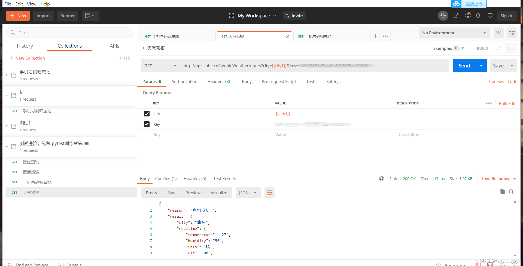Open the View menu
This screenshot has height=266, width=523.
pos(32,4)
